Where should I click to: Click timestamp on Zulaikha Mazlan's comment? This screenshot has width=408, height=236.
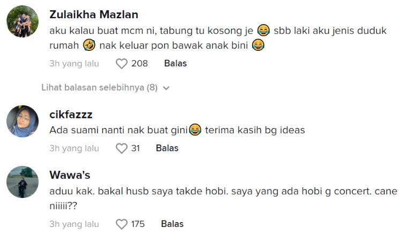[x=74, y=64]
